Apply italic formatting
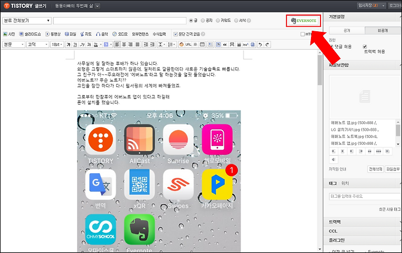The height and width of the screenshot is (253, 402). click(82, 45)
